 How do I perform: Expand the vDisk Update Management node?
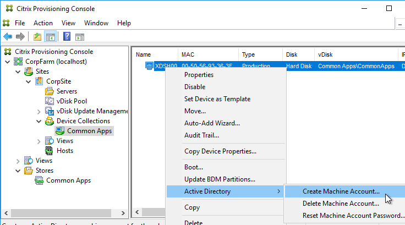click(39, 112)
